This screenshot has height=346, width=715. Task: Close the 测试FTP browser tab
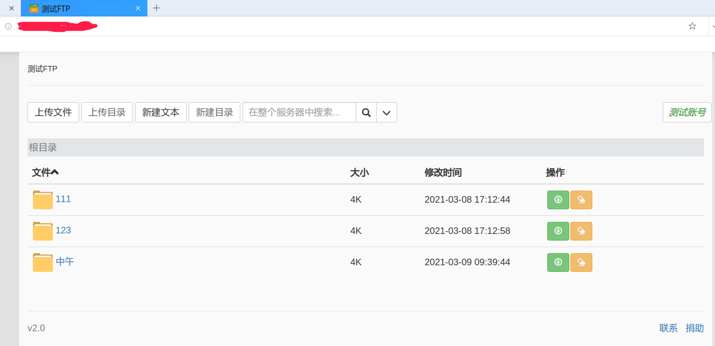coord(138,8)
